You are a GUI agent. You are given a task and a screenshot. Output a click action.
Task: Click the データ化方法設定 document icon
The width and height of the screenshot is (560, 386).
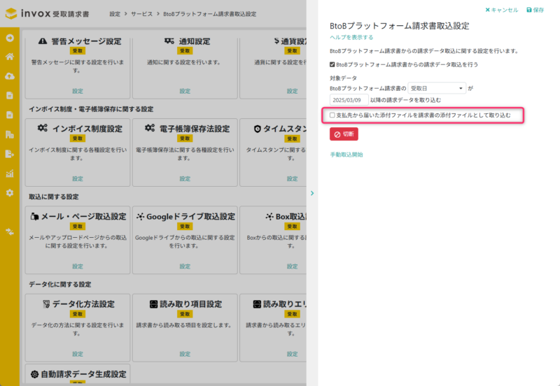pos(46,304)
